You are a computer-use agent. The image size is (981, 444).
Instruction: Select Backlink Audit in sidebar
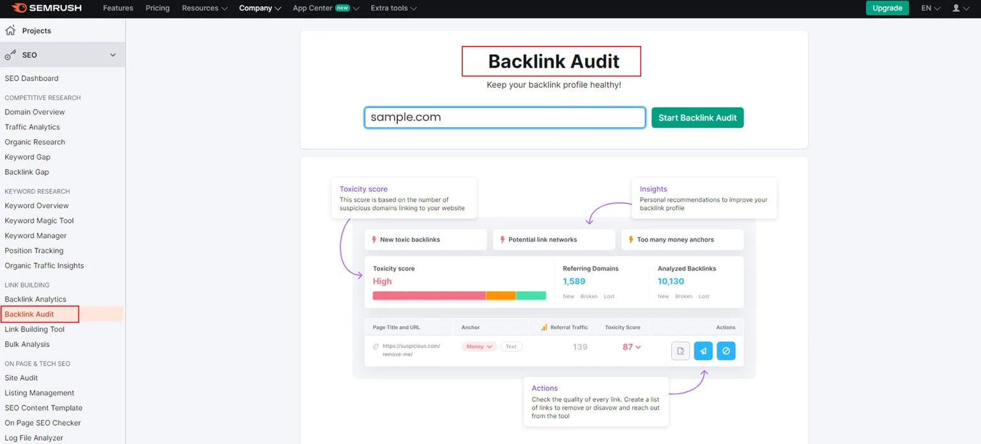[29, 314]
